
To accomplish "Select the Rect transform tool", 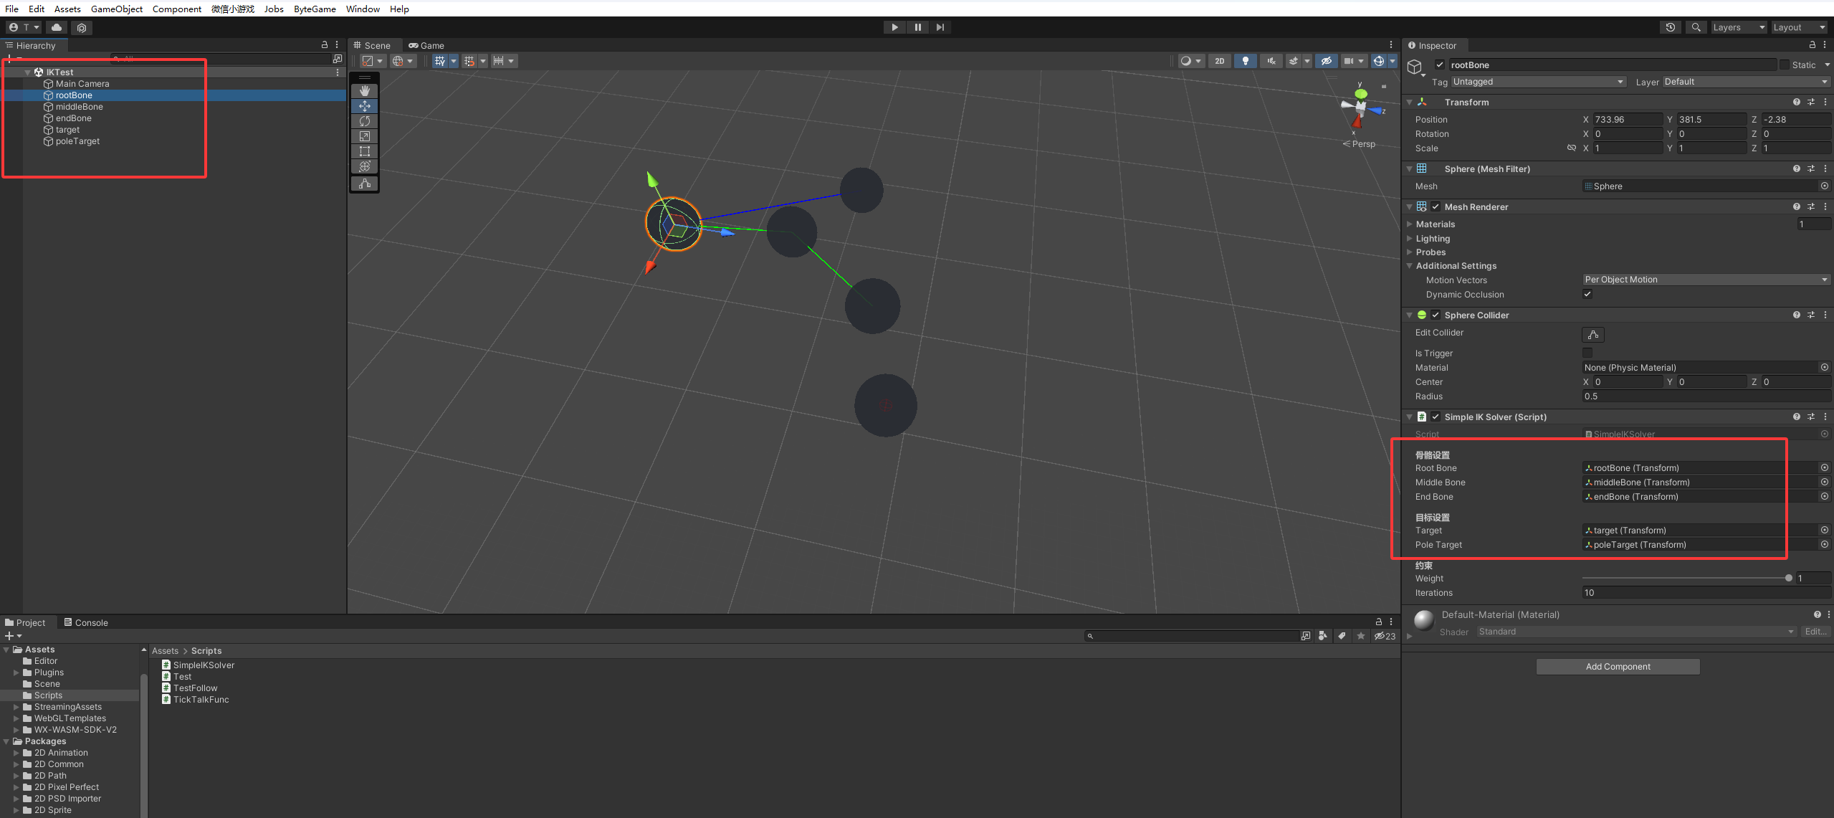I will (x=365, y=151).
